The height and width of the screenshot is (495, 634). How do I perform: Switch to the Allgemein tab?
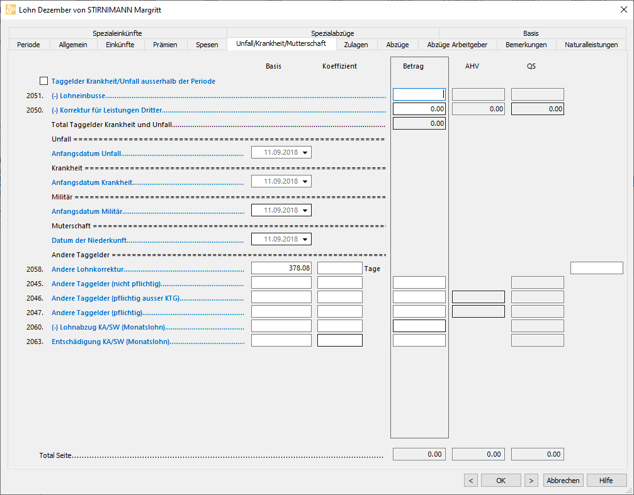(x=73, y=45)
